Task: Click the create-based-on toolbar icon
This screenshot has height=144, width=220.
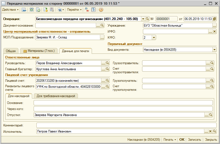Action: [61, 10]
